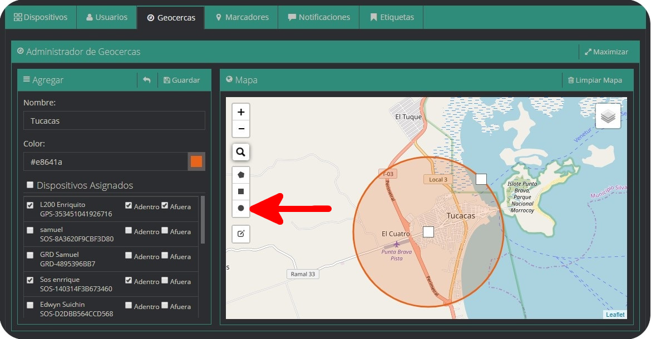This screenshot has width=651, height=339.
Task: Open the Notificaciones tab
Action: pyautogui.click(x=319, y=17)
